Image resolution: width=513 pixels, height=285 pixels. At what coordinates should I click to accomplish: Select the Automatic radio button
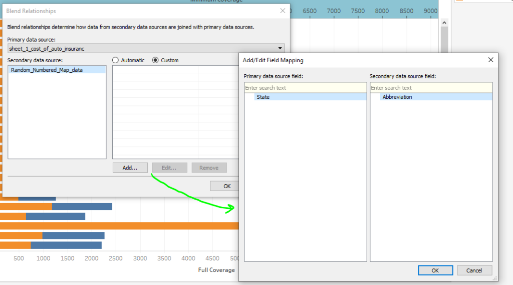pos(115,60)
